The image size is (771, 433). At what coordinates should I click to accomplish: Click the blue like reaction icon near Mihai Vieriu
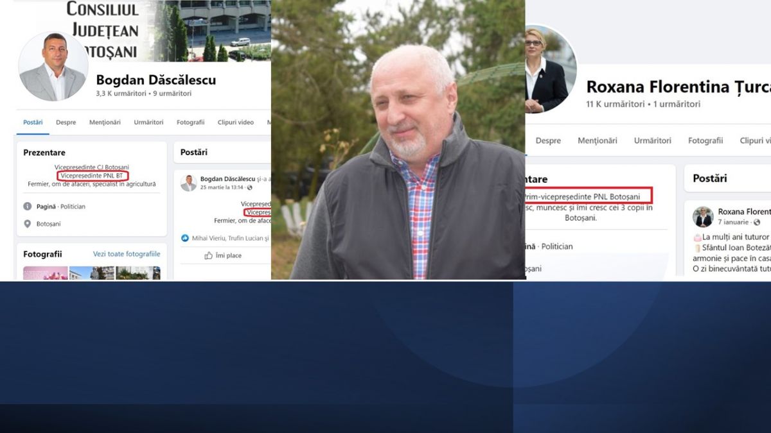185,238
